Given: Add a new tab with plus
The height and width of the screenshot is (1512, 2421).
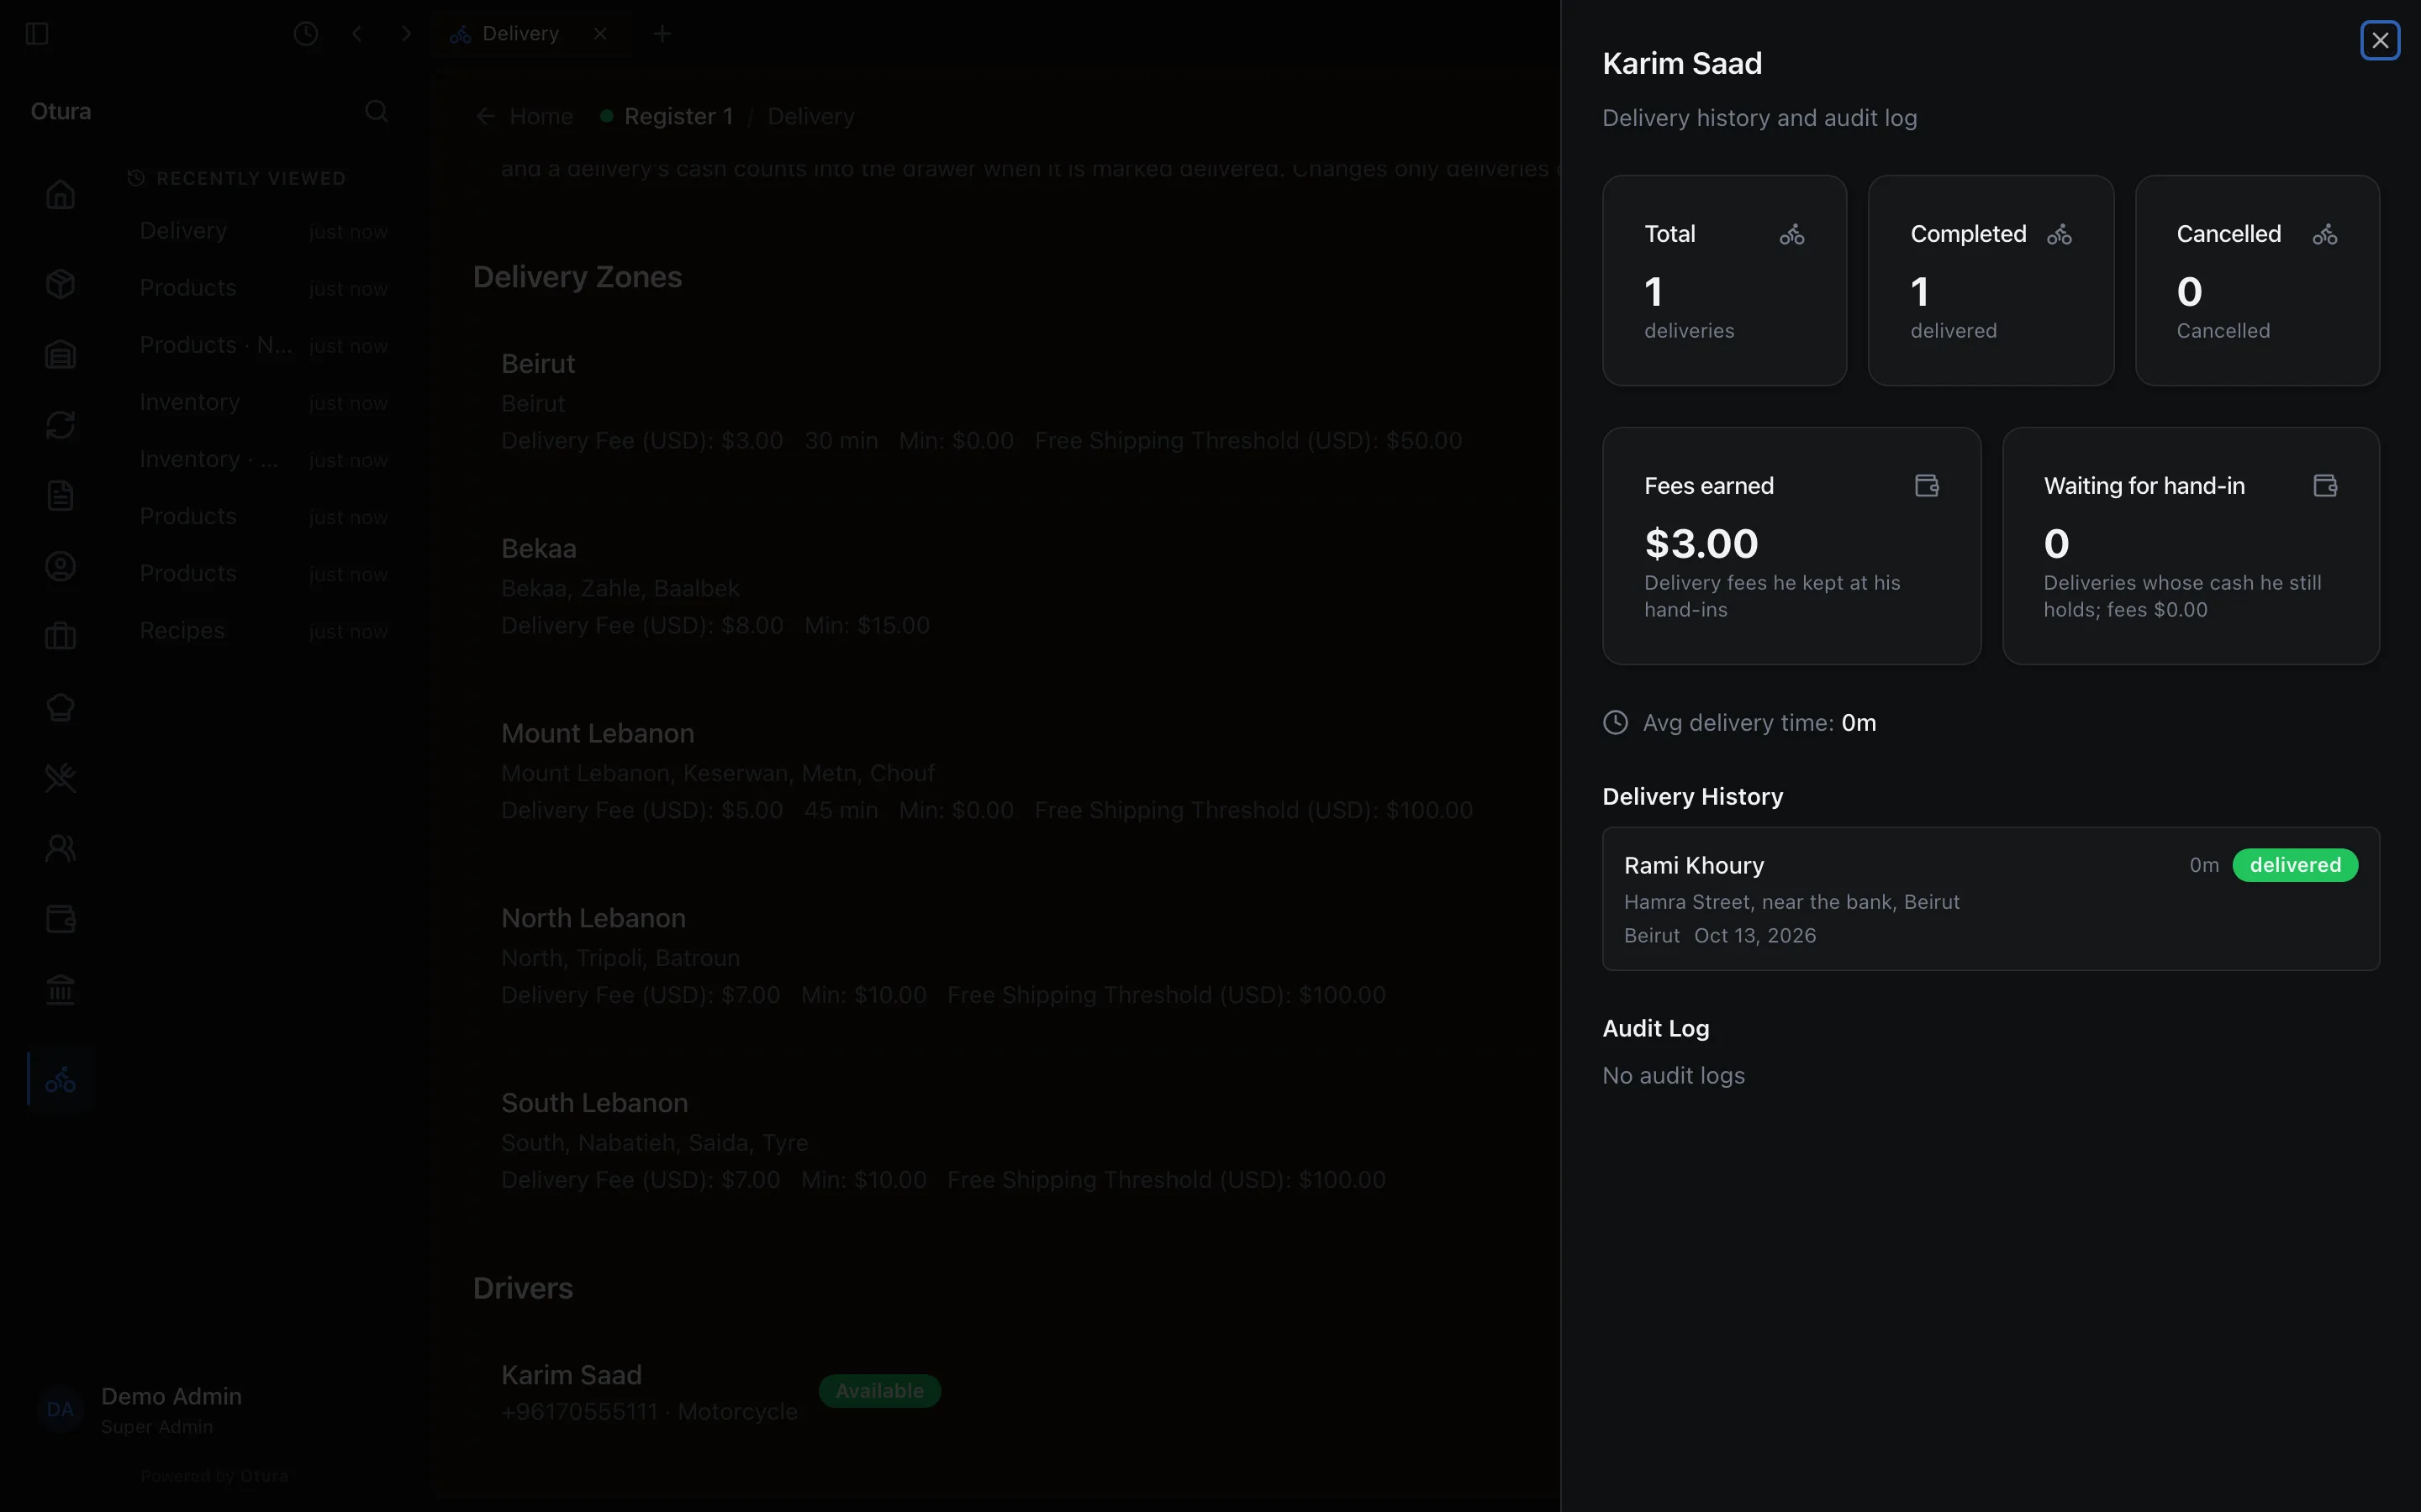Looking at the screenshot, I should click(x=662, y=34).
